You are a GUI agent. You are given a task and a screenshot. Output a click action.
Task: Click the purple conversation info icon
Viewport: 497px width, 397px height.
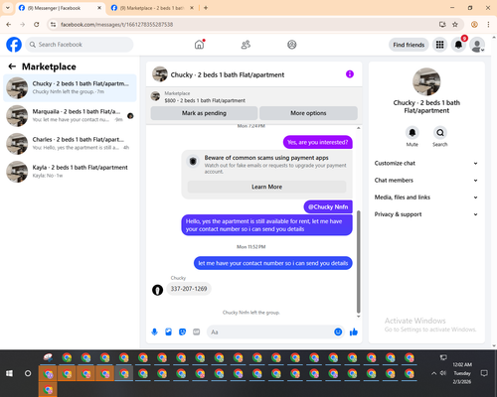pyautogui.click(x=350, y=74)
